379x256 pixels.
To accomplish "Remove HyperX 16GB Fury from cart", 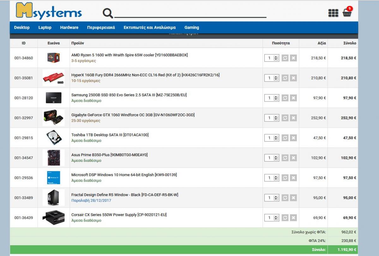I will coord(293,78).
